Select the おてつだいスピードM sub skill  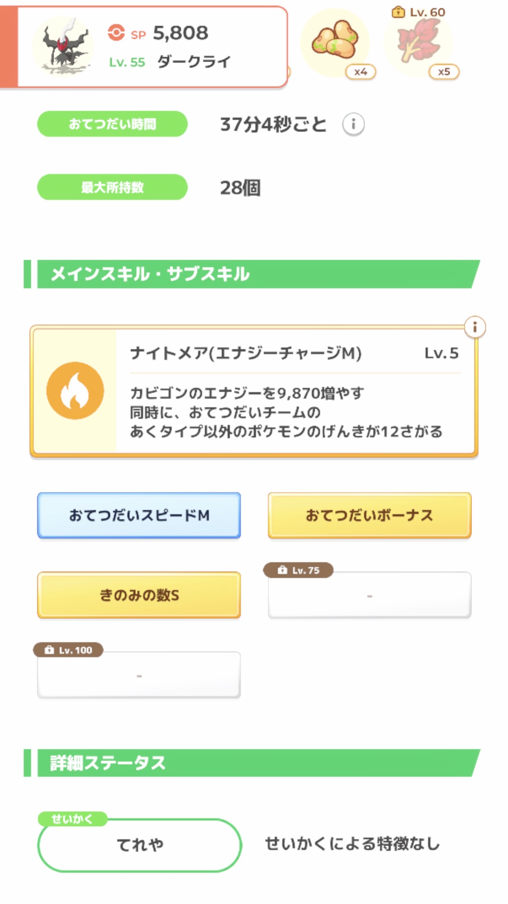pos(139,515)
